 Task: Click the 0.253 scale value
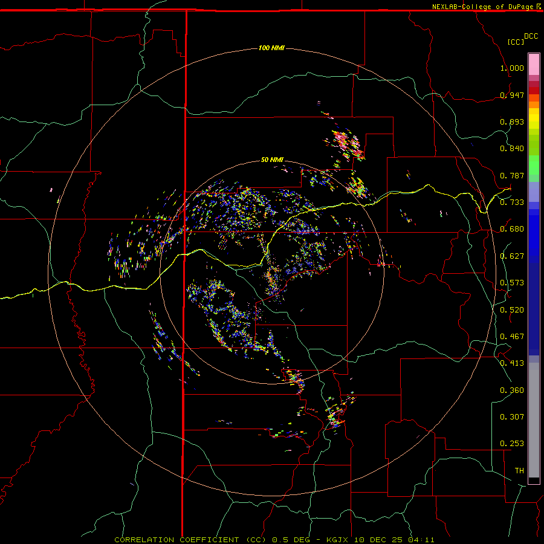tap(512, 444)
